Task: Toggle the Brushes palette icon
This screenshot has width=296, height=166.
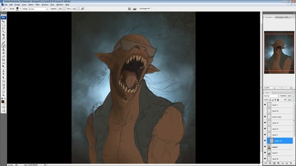Action: (x=129, y=9)
